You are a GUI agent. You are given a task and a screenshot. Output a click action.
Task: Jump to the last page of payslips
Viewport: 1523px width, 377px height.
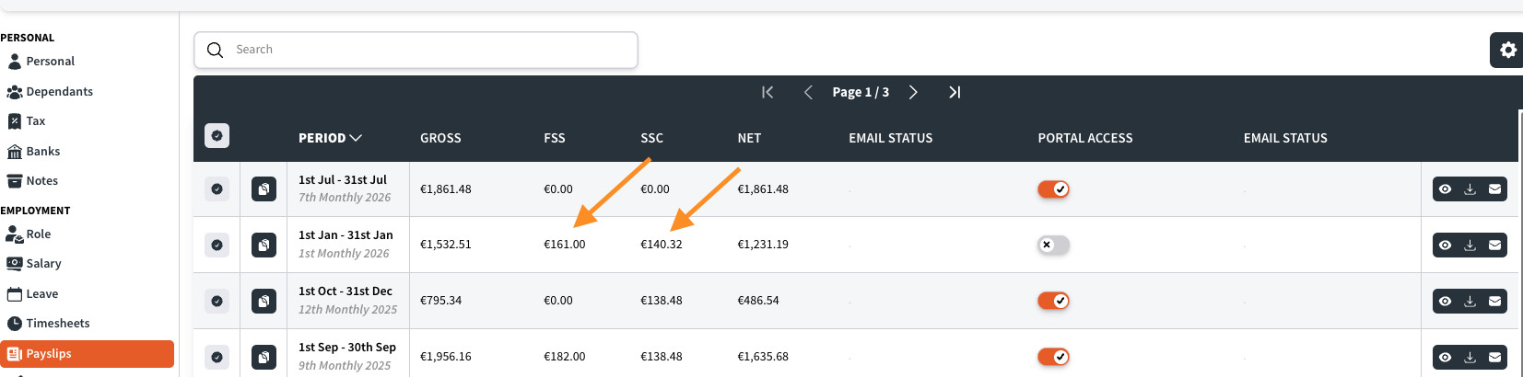pyautogui.click(x=955, y=92)
